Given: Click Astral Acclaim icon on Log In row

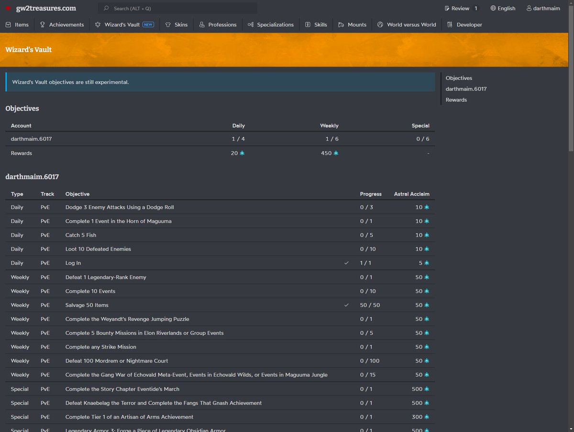Looking at the screenshot, I should coord(427,263).
